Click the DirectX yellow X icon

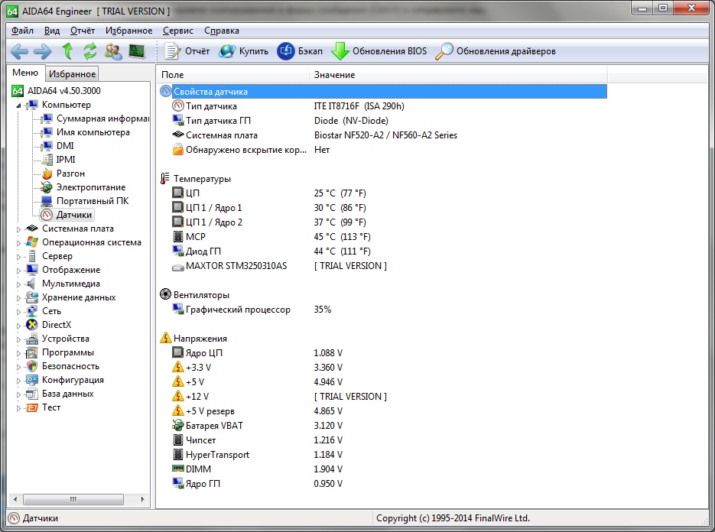click(x=32, y=325)
